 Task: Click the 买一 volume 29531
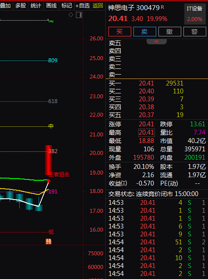coord(175,83)
